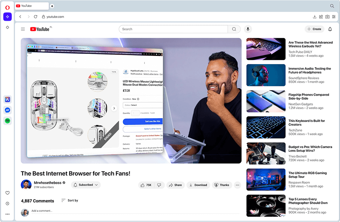Click 'The Ultimate RGB Gaming Setup Tour' title
This screenshot has width=340, height=222.
point(308,175)
